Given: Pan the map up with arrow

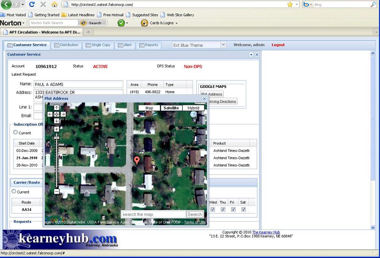Looking at the screenshot, I should click(x=57, y=108).
